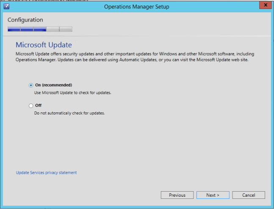The height and width of the screenshot is (209, 274).
Task: Proceed by clicking Next >
Action: pos(213,195)
